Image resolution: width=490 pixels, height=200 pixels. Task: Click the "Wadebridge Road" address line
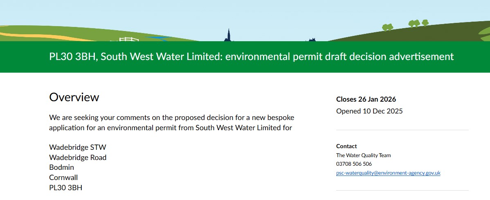coord(78,158)
